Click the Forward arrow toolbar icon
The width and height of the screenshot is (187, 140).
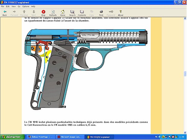pos(14,12)
